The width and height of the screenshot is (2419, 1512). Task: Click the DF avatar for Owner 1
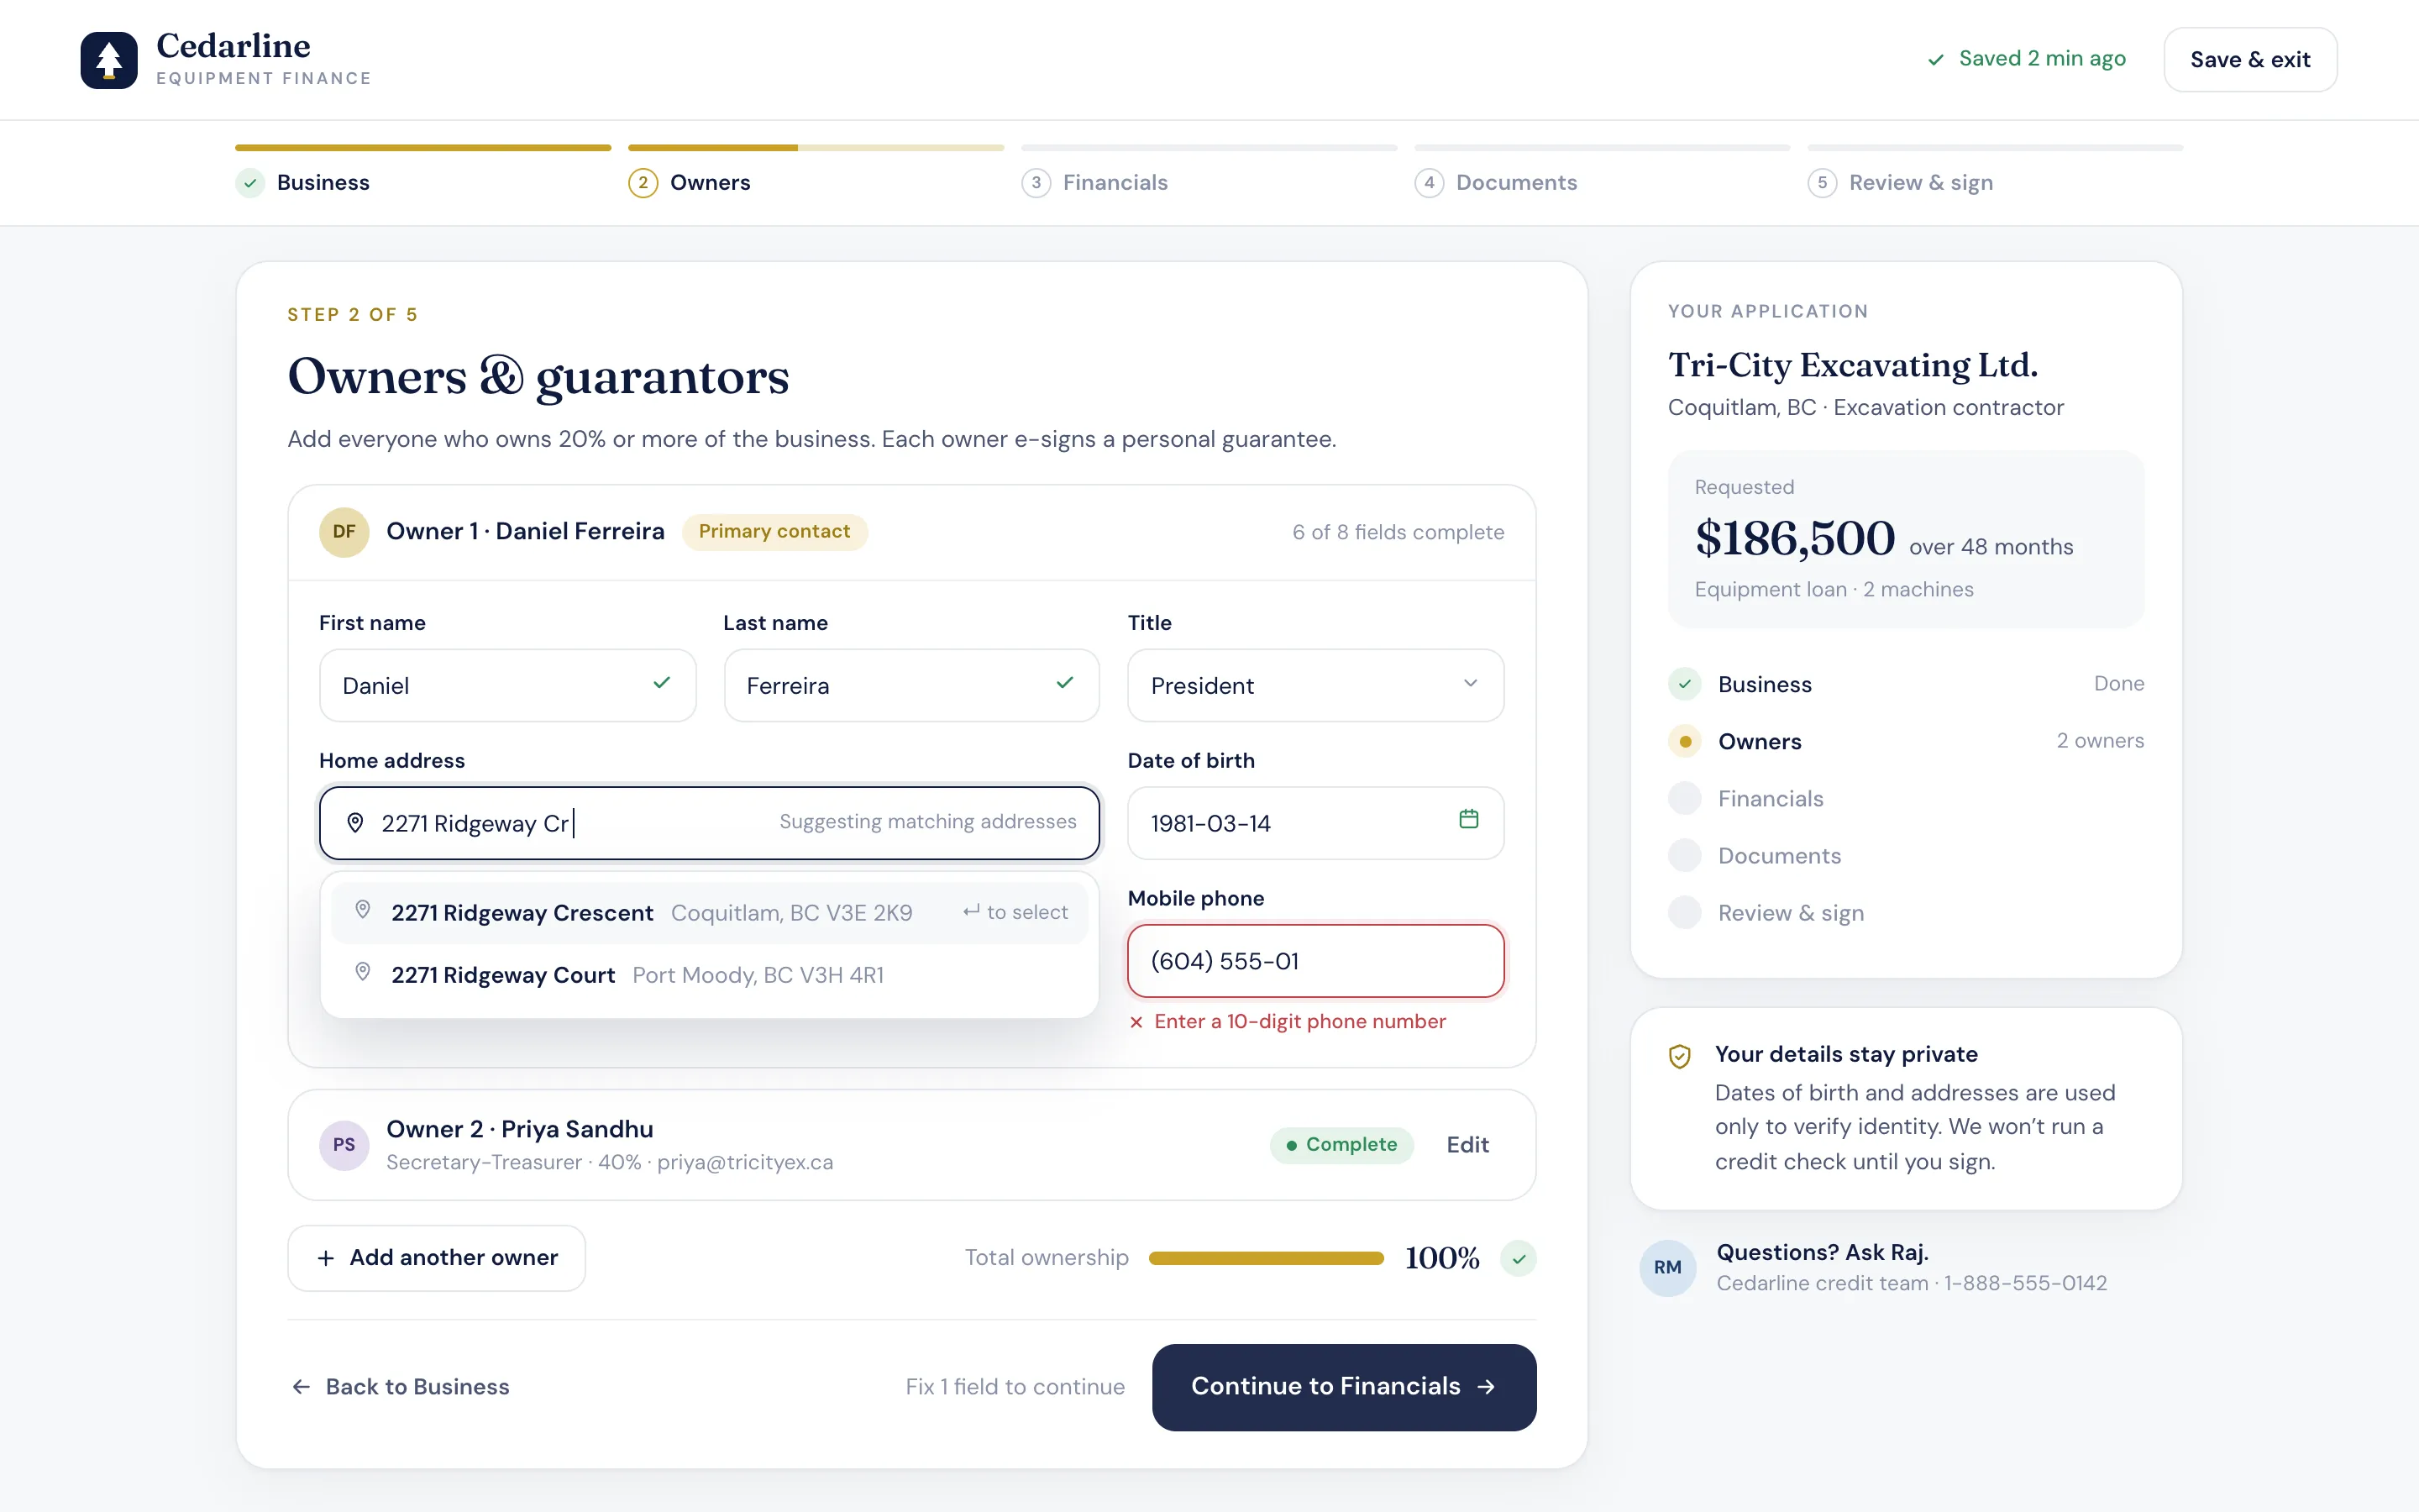(344, 531)
